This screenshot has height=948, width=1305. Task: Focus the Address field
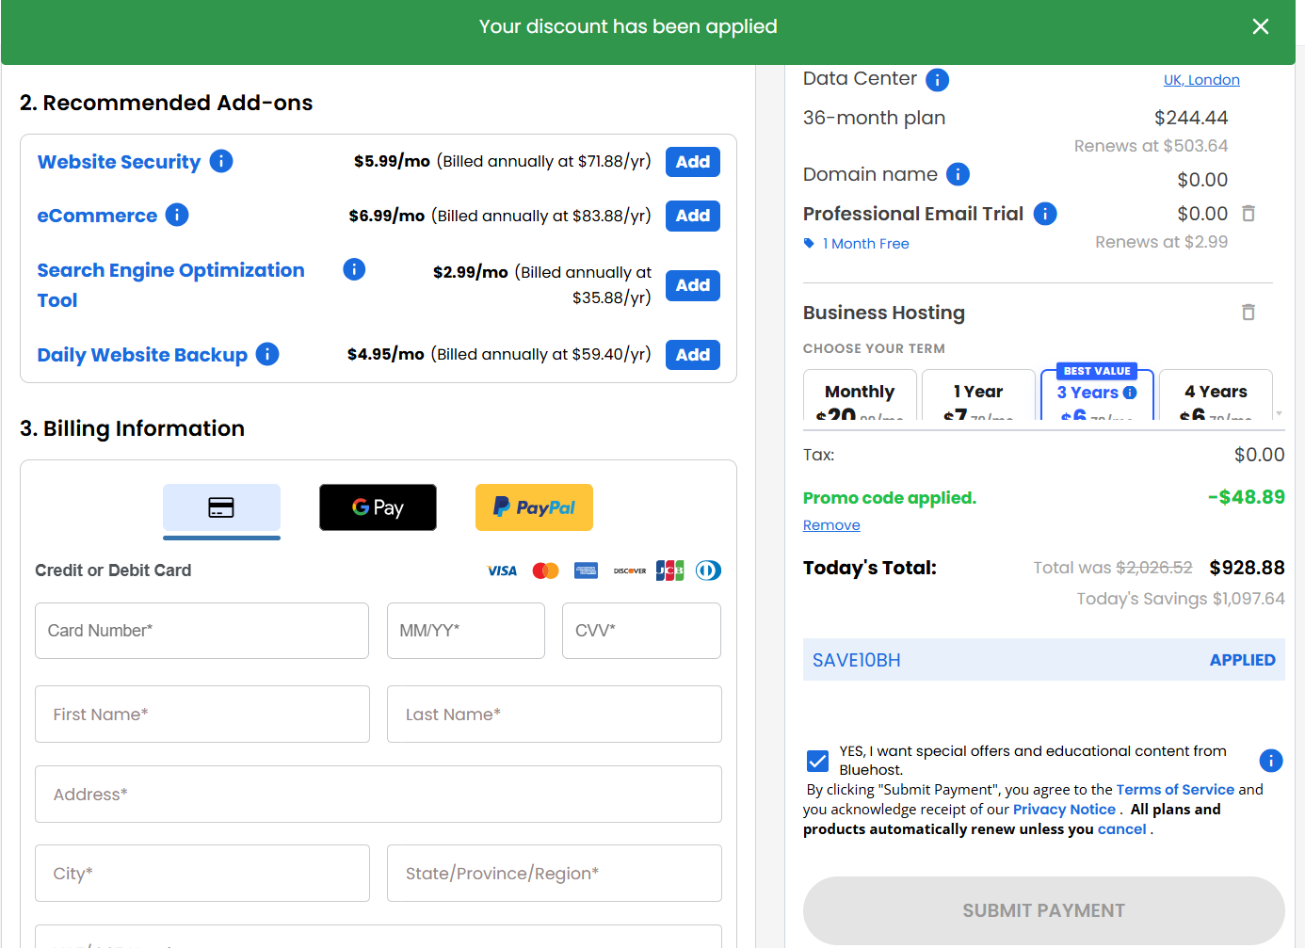pyautogui.click(x=379, y=795)
